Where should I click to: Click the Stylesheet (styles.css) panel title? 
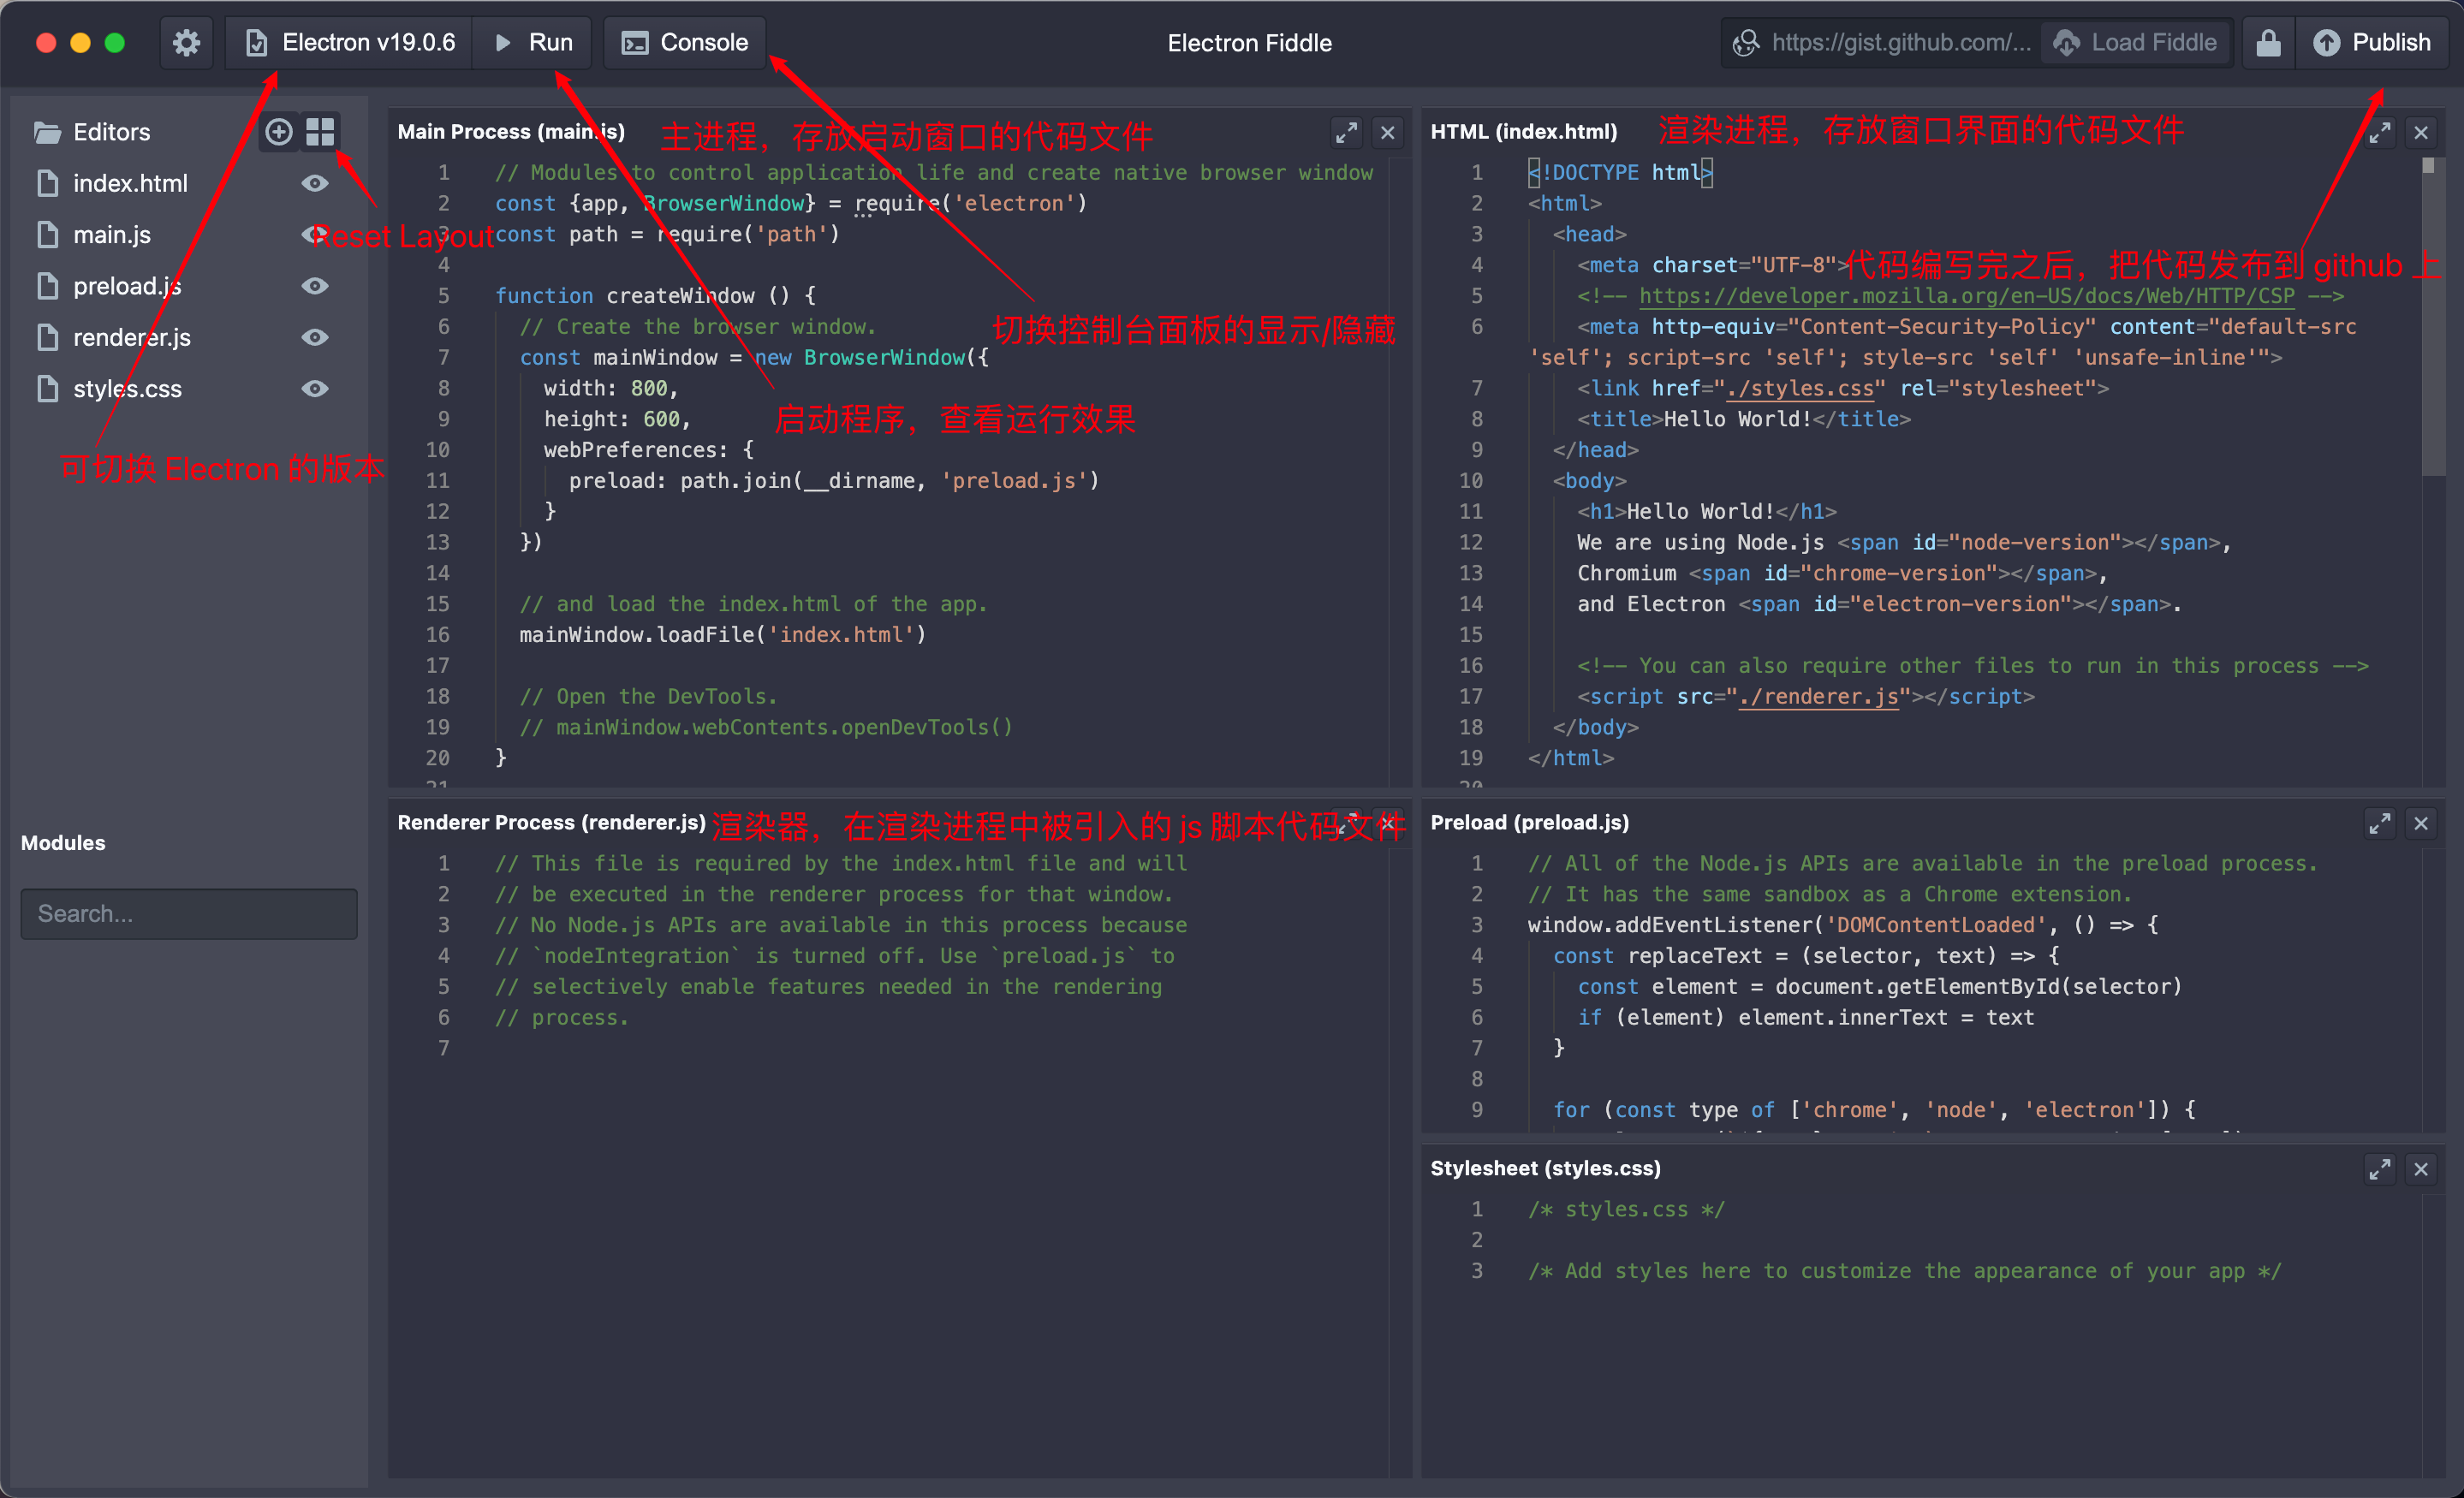(1545, 1168)
